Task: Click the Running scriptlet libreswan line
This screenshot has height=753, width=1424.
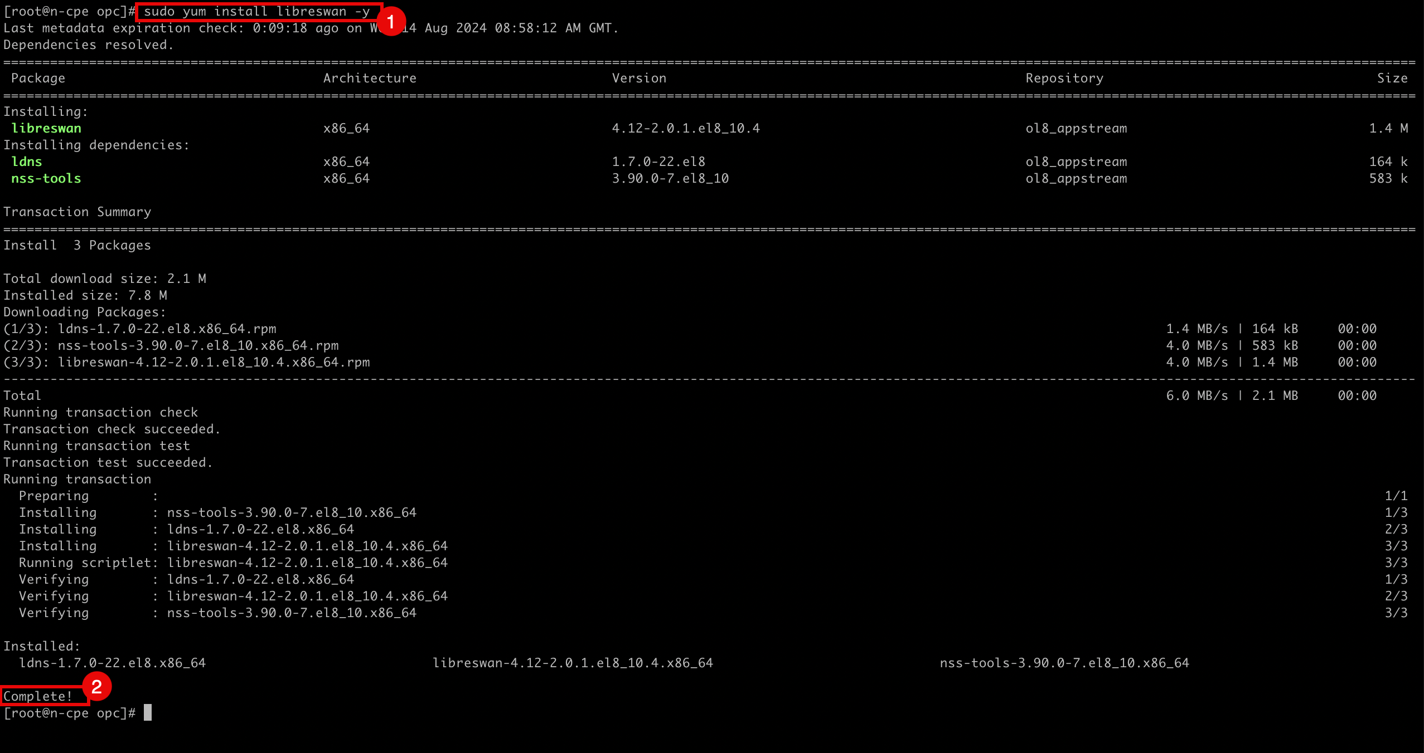Action: click(233, 563)
